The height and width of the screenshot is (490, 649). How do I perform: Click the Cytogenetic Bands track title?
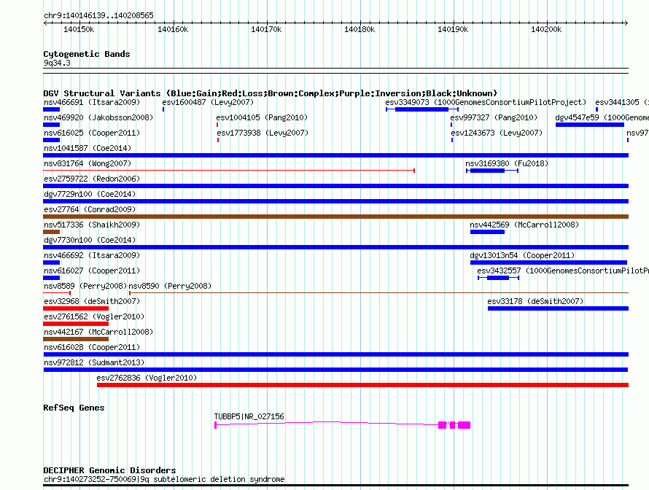87,54
